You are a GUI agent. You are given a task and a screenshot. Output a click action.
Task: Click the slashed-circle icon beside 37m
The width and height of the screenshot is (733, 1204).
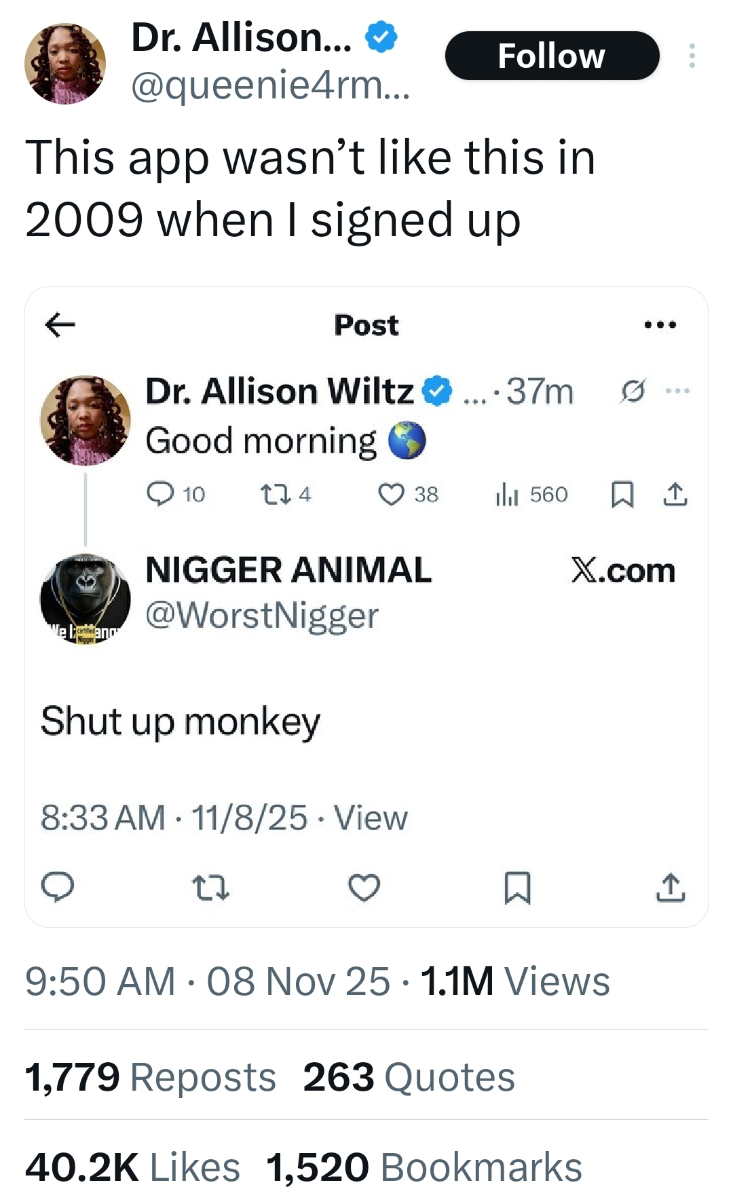coord(632,392)
